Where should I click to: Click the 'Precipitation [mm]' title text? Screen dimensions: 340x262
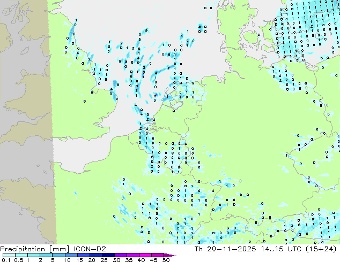[35, 249]
